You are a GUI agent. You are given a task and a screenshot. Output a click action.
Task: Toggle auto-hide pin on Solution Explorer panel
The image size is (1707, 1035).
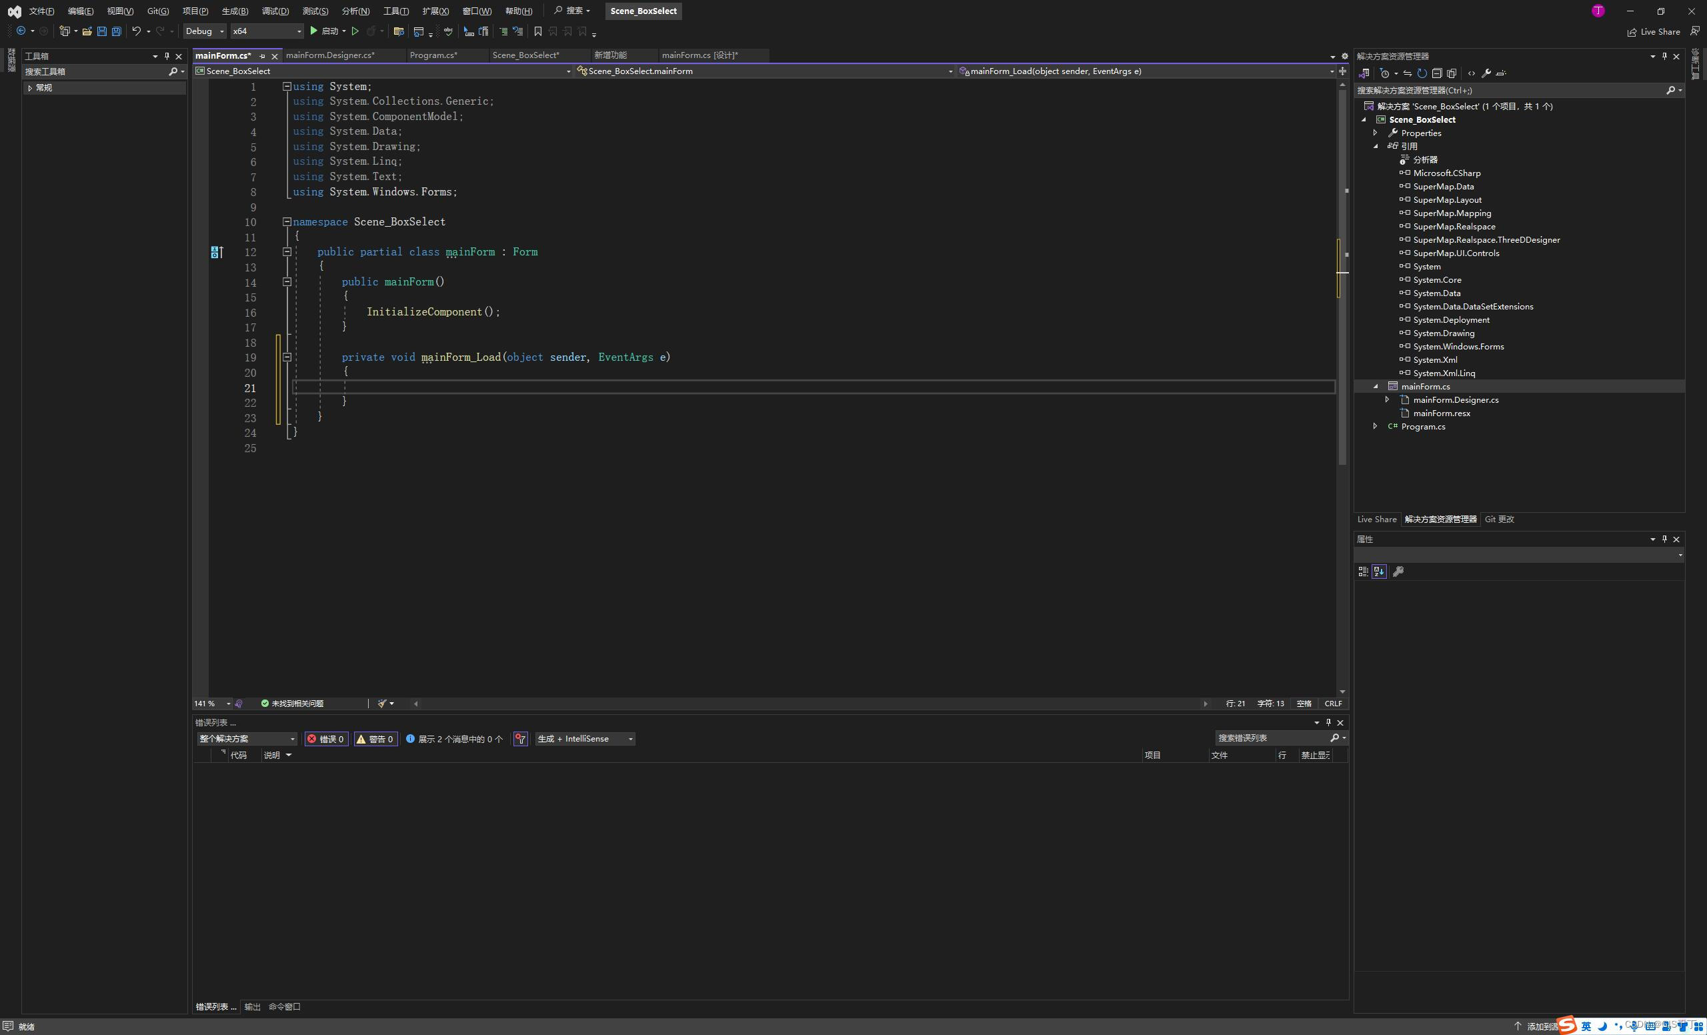(x=1664, y=56)
